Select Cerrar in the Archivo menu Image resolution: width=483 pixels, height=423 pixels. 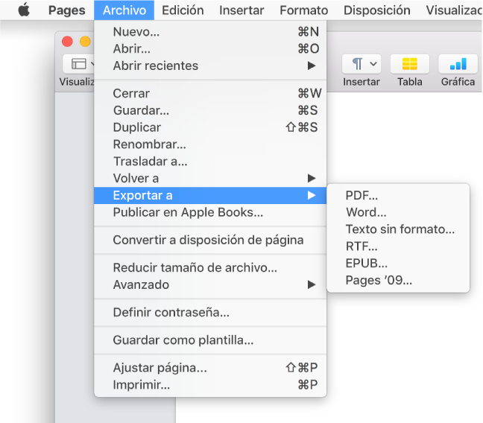[x=210, y=93]
